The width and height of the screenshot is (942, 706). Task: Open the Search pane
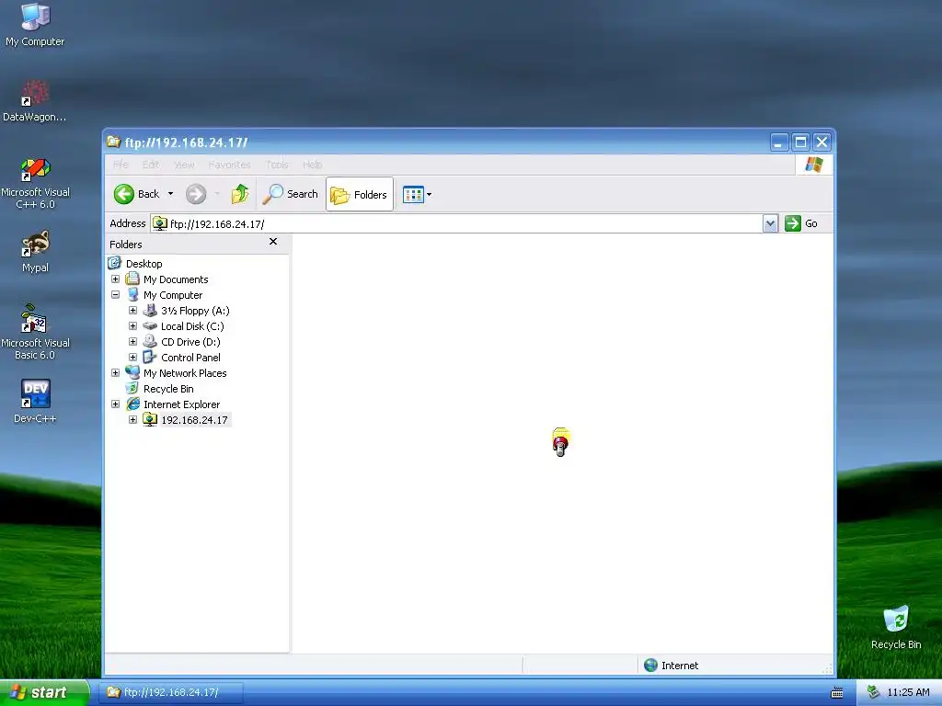290,194
